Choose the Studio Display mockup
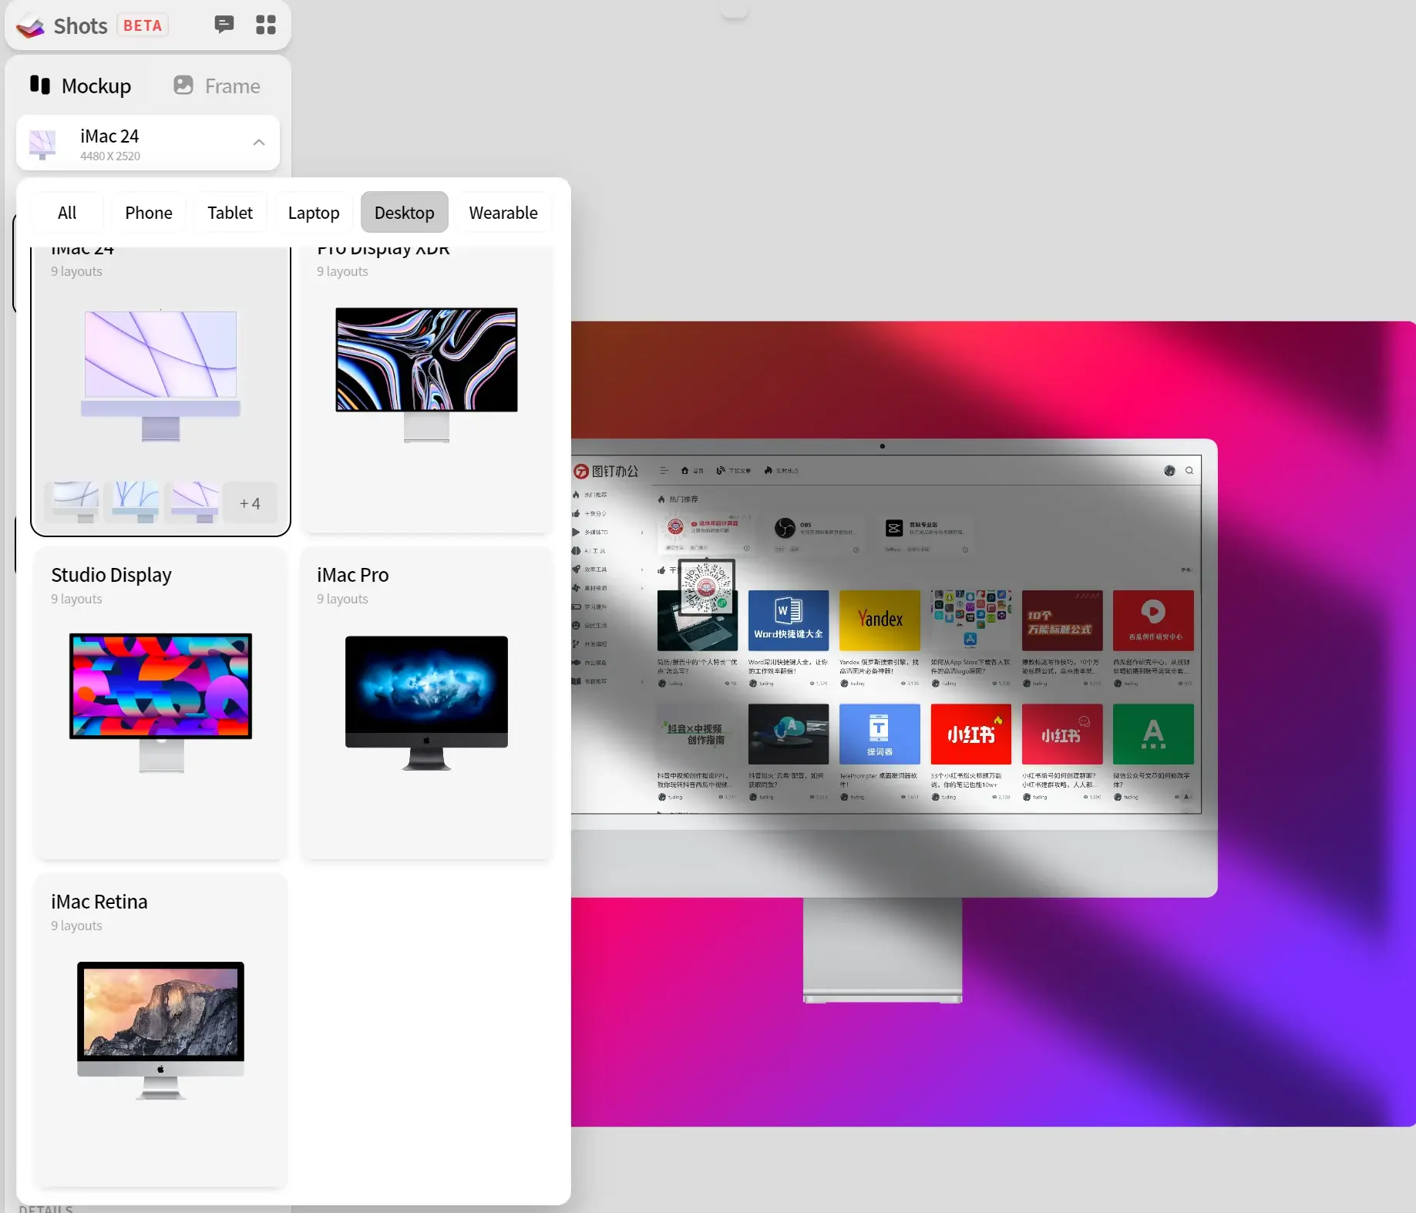1416x1213 pixels. pyautogui.click(x=160, y=703)
